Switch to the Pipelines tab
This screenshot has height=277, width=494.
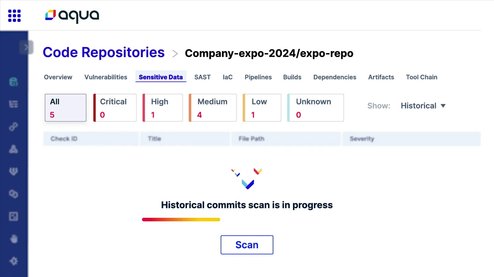pyautogui.click(x=258, y=77)
